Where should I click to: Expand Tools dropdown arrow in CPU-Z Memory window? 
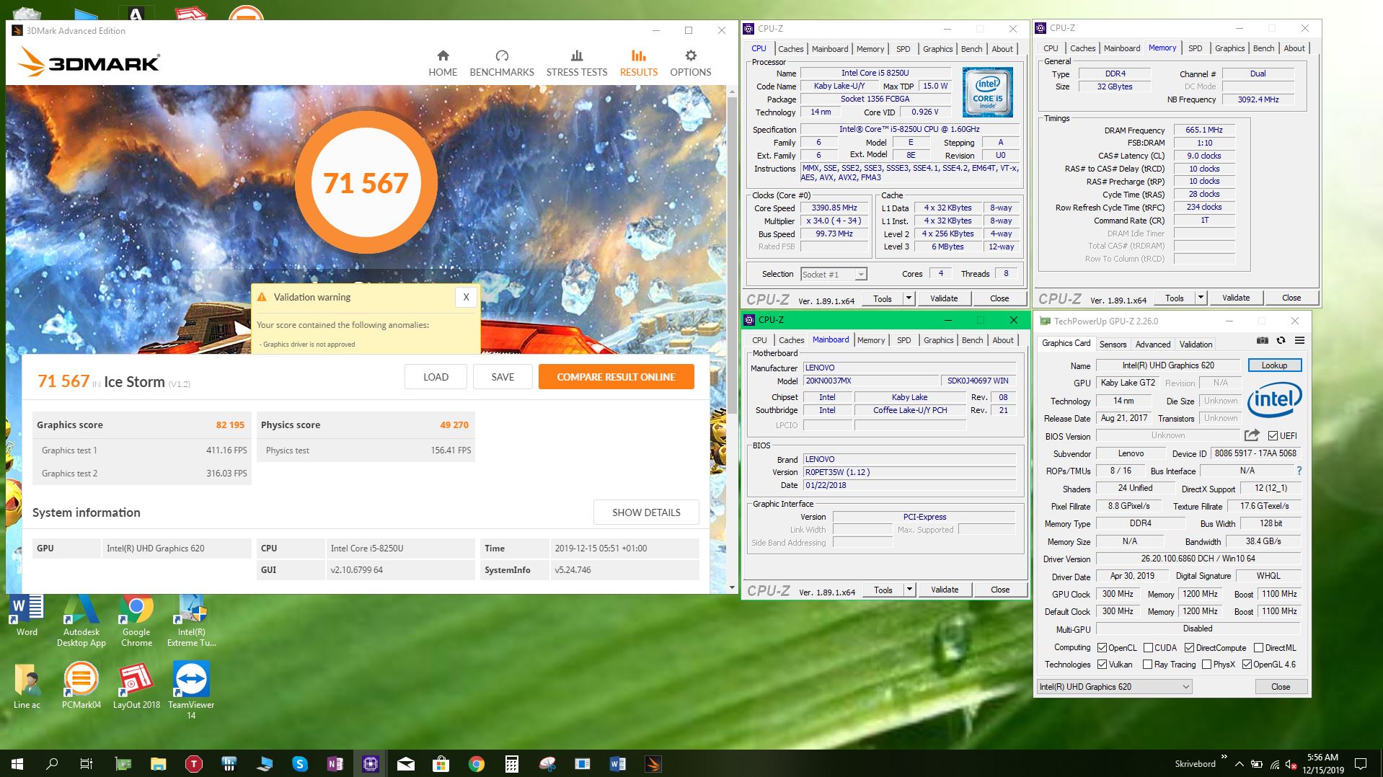[x=1201, y=298]
